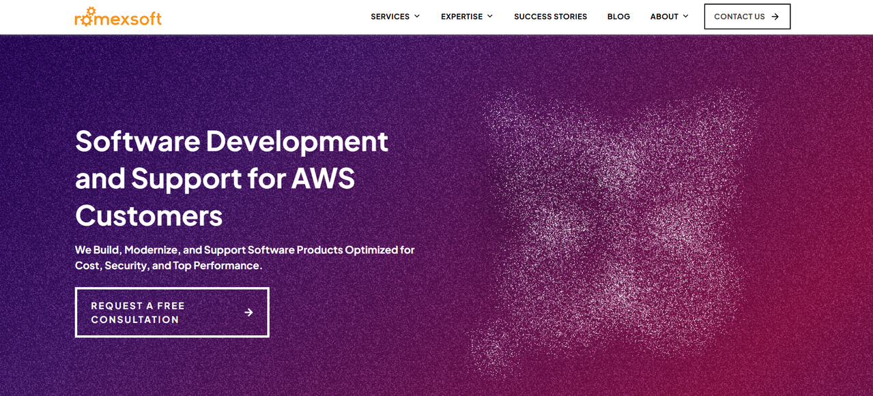Request a free consultation

172,312
